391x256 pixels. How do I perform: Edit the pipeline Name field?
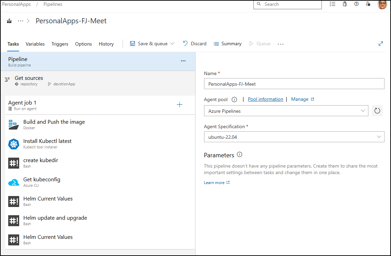coord(294,84)
